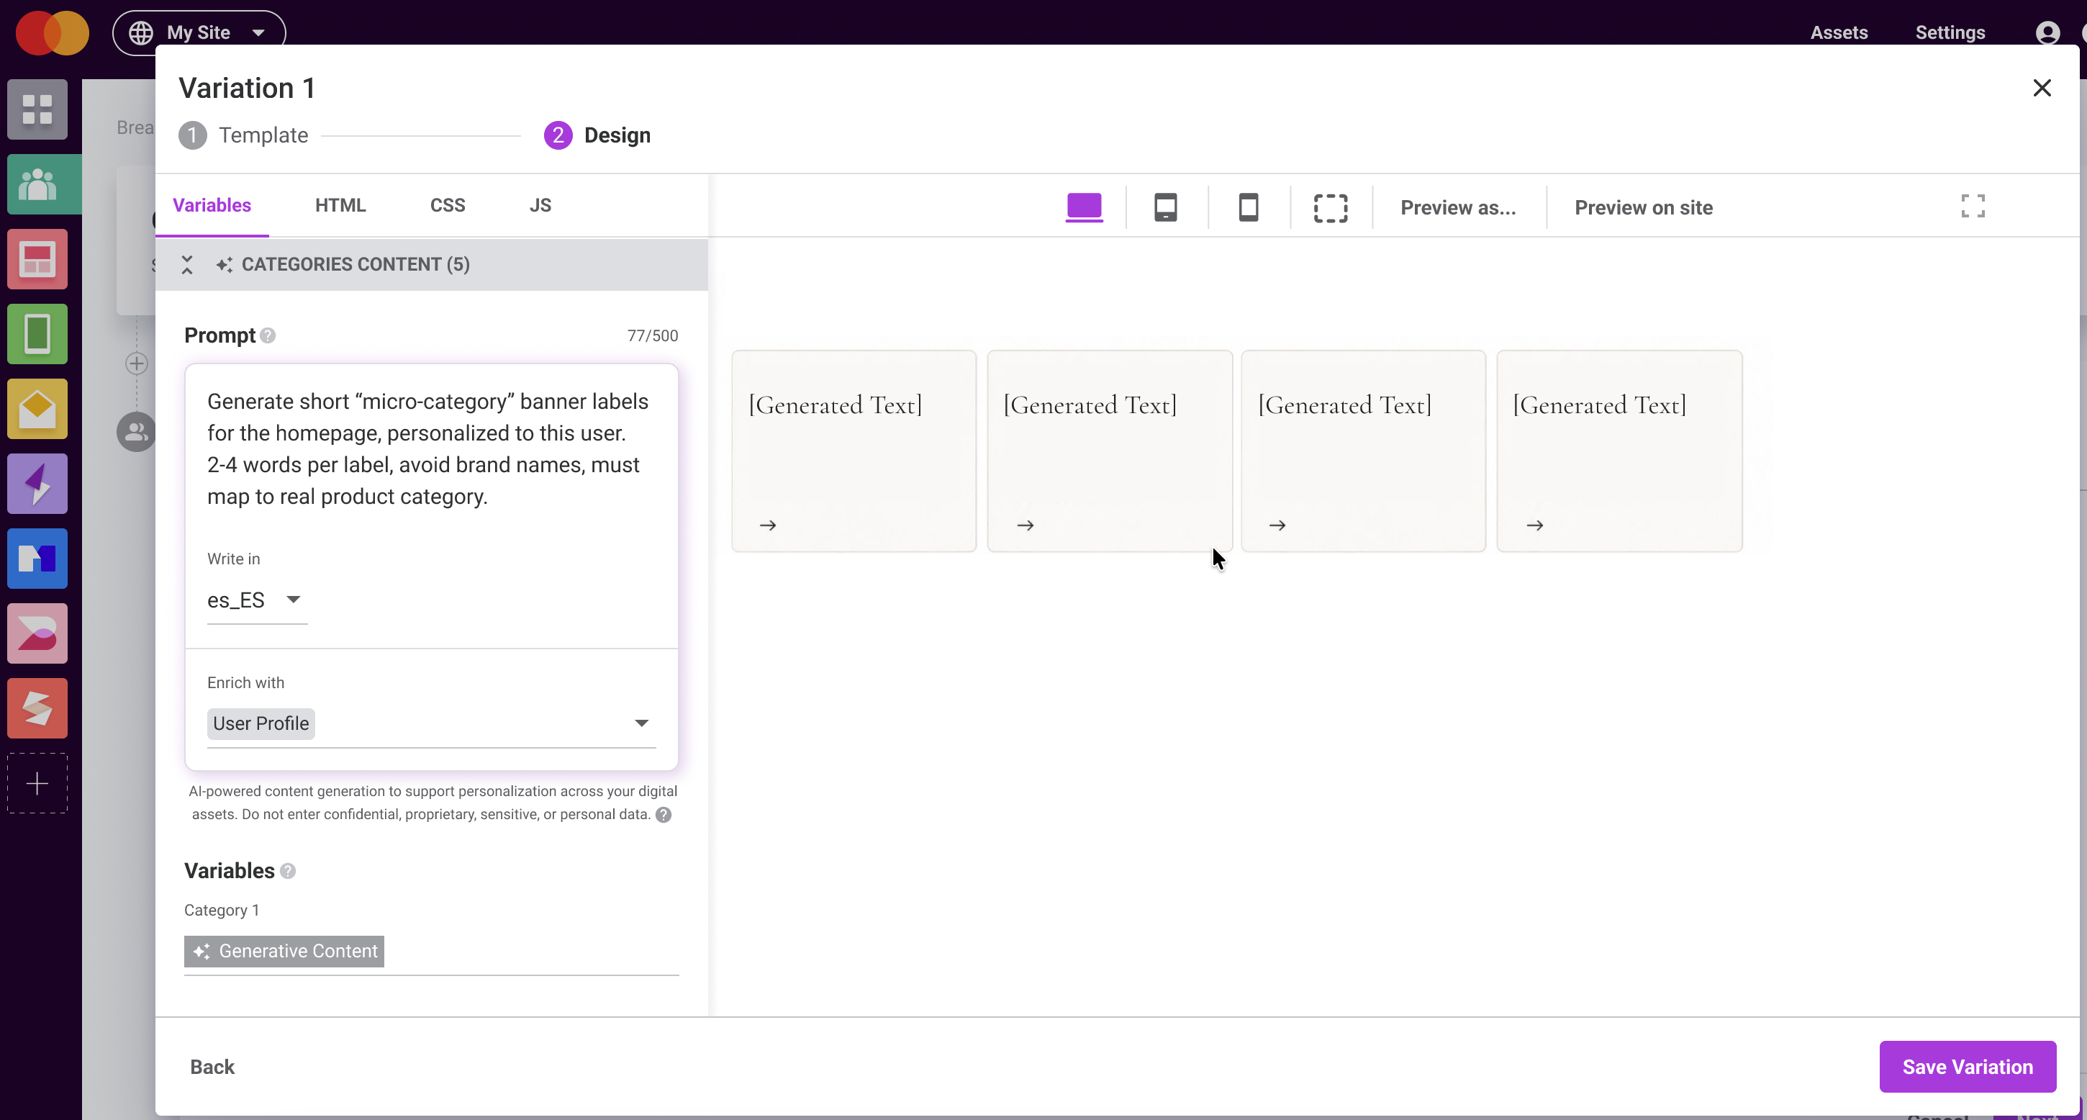Open the Write in es_ES language dropdown
The width and height of the screenshot is (2087, 1120).
(x=257, y=600)
